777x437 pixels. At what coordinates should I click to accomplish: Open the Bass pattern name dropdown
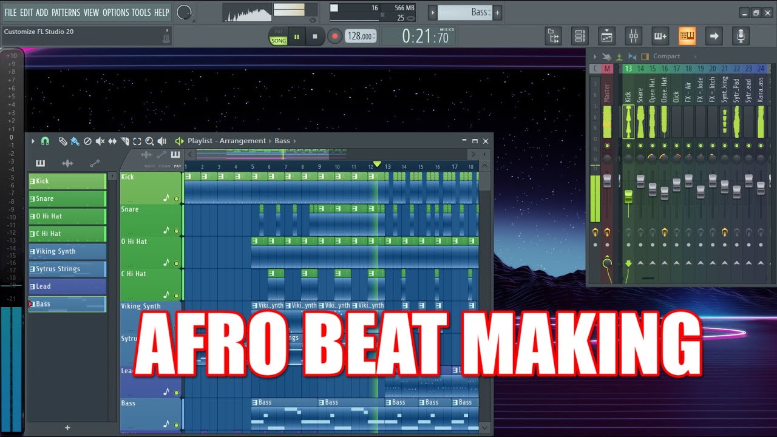coord(465,12)
